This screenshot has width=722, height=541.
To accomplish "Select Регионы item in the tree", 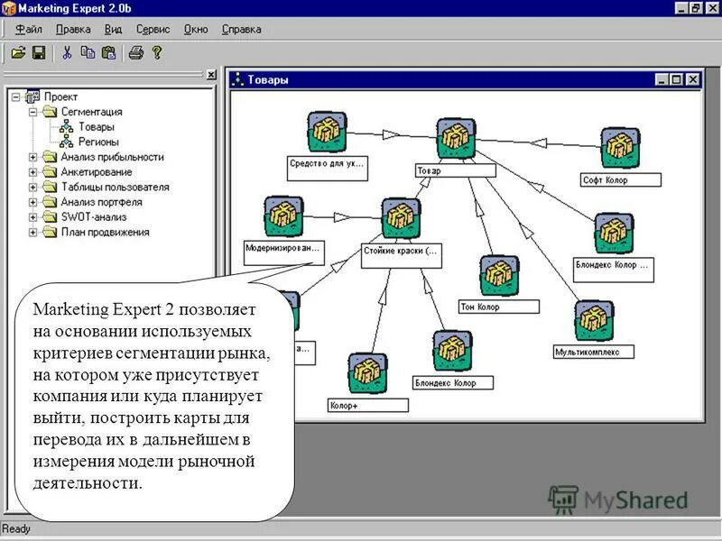I will pos(98,142).
